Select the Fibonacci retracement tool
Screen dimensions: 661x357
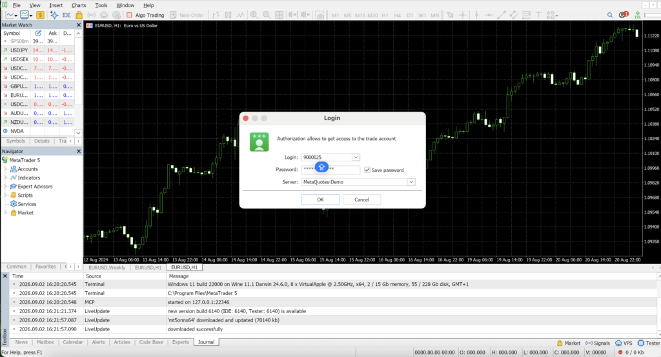[x=526, y=15]
